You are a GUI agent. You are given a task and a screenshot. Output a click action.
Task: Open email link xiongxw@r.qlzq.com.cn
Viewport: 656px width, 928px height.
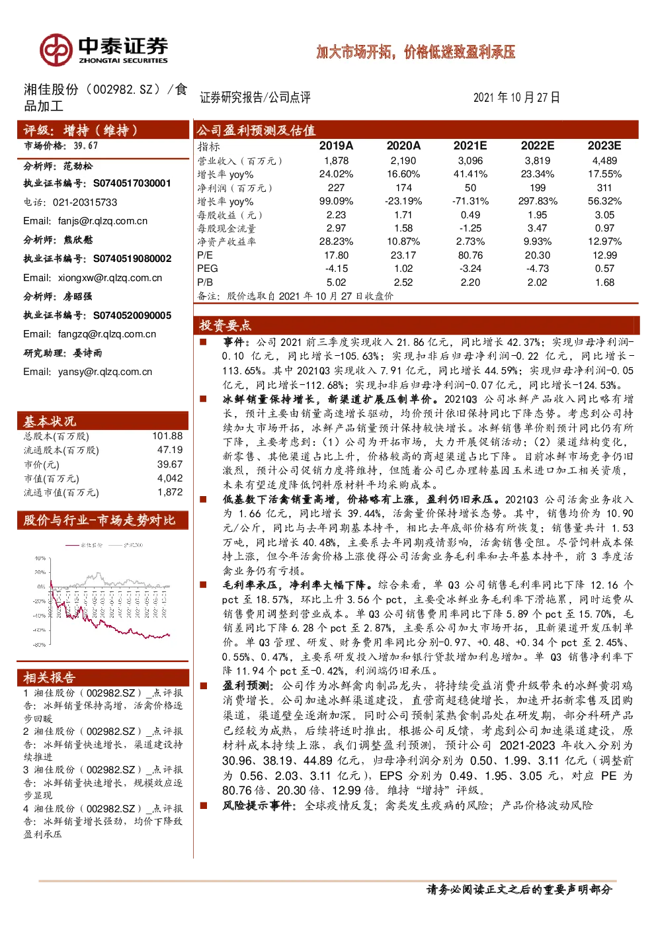click(x=110, y=278)
